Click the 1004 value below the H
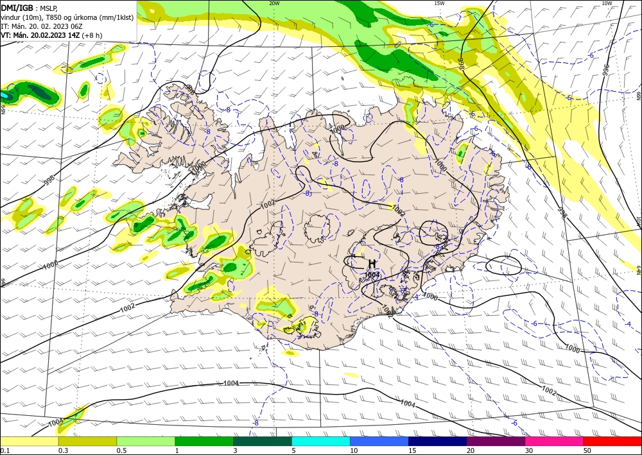642x455 pixels. coord(372,275)
